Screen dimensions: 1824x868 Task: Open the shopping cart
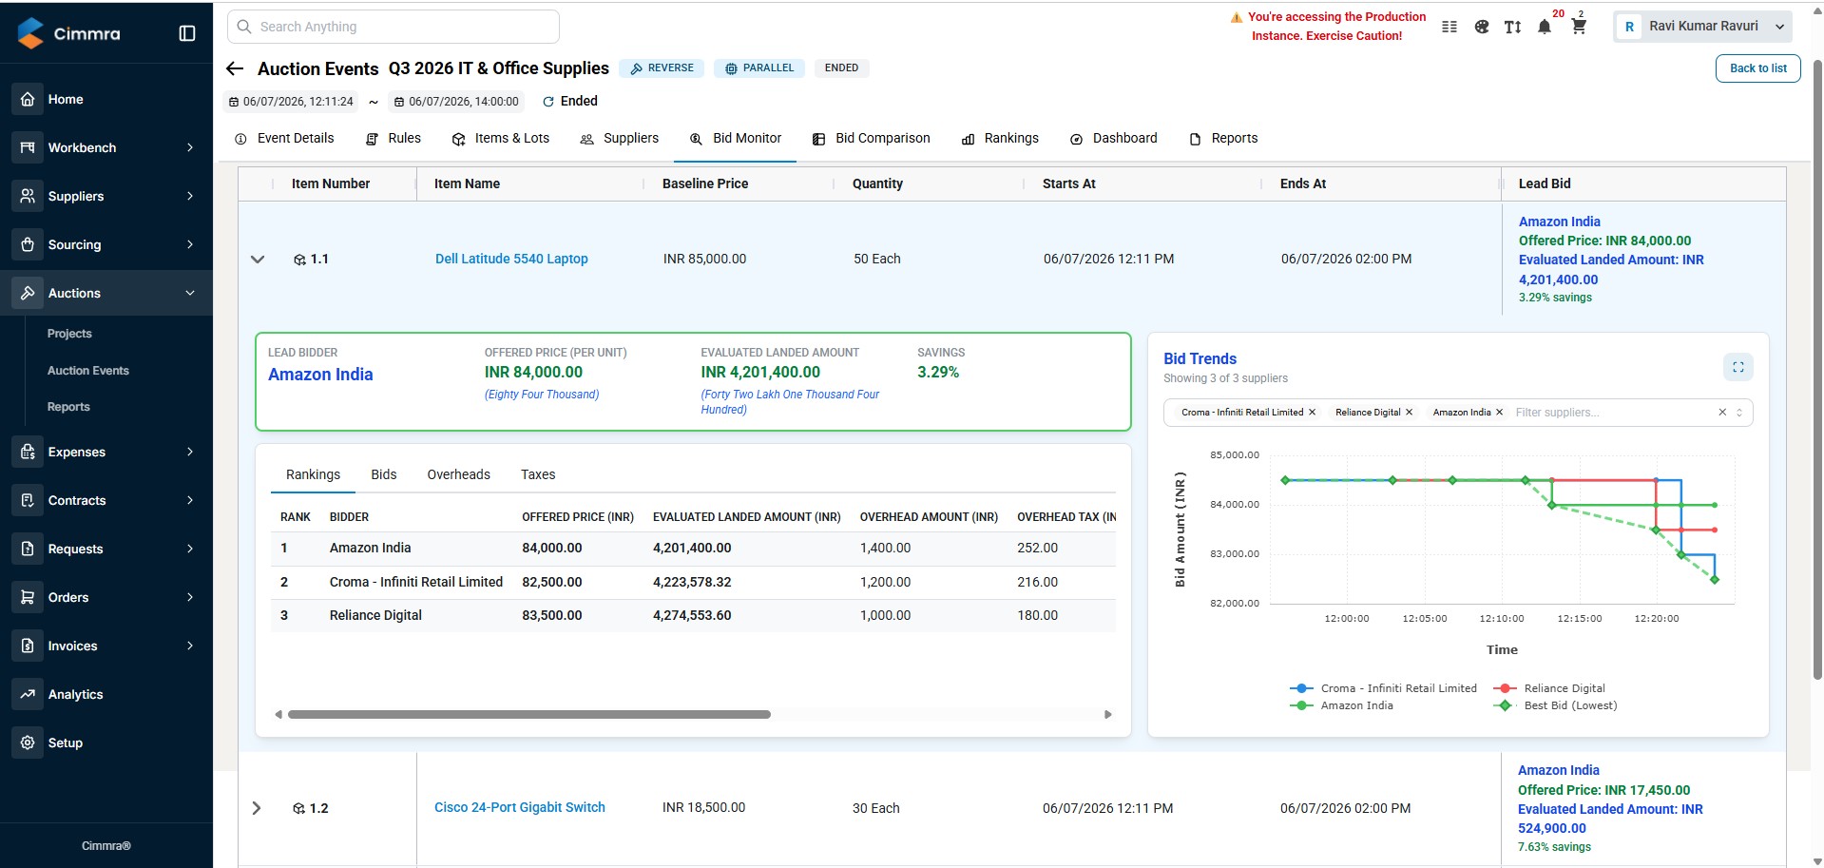point(1579,27)
